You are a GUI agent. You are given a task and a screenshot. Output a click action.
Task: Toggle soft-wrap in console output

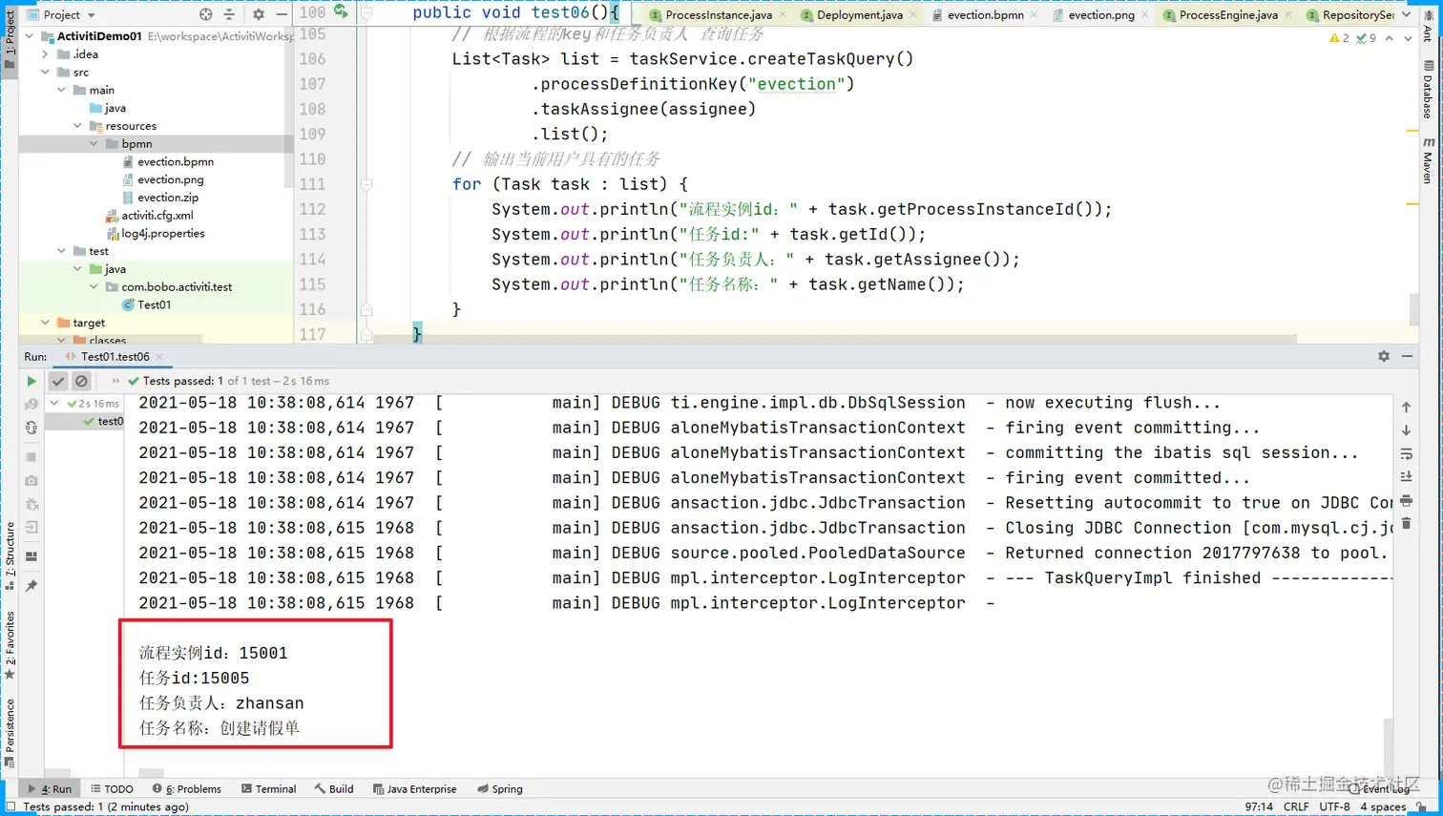(1406, 453)
